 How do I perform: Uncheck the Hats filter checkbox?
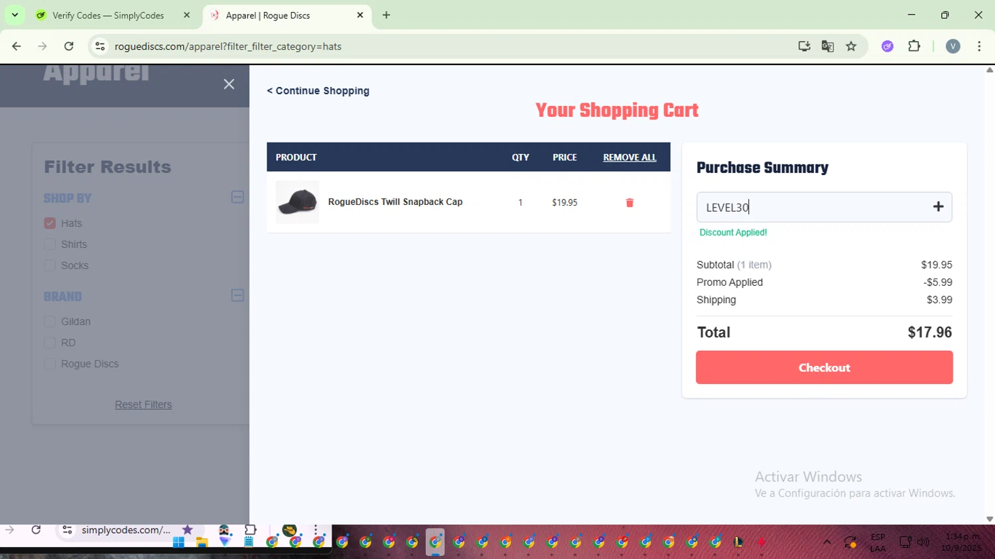(x=50, y=223)
